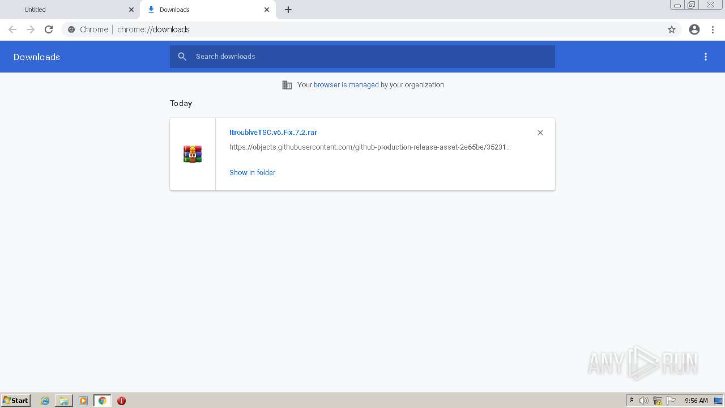This screenshot has width=725, height=408.
Task: Show hidden tray icons arrow
Action: point(632,401)
